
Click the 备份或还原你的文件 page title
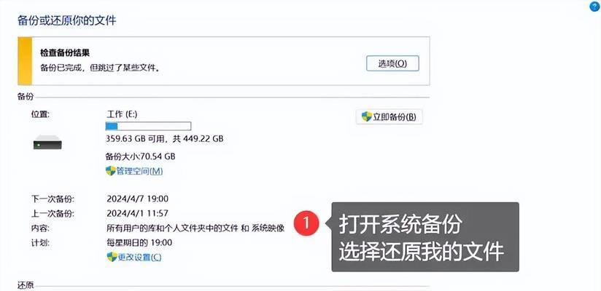tap(66, 20)
